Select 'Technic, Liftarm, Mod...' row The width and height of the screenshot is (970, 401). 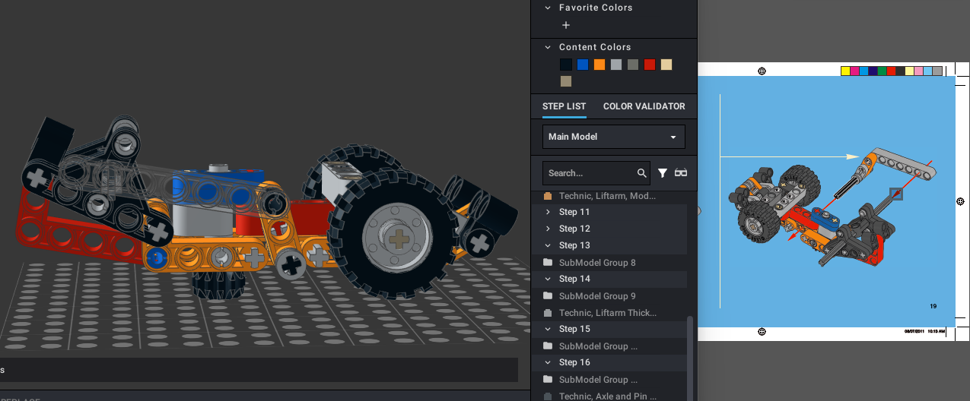[609, 196]
